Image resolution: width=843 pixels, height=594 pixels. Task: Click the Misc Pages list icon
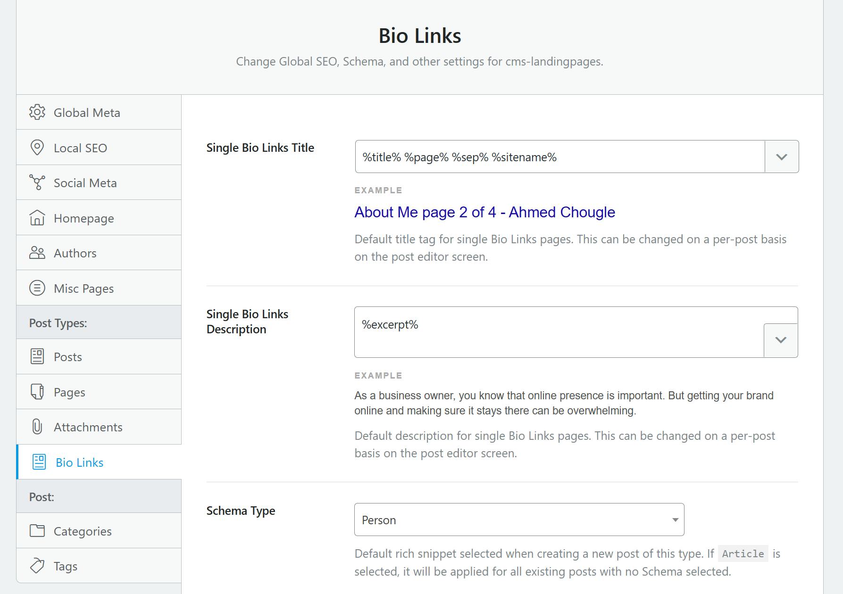tap(37, 288)
